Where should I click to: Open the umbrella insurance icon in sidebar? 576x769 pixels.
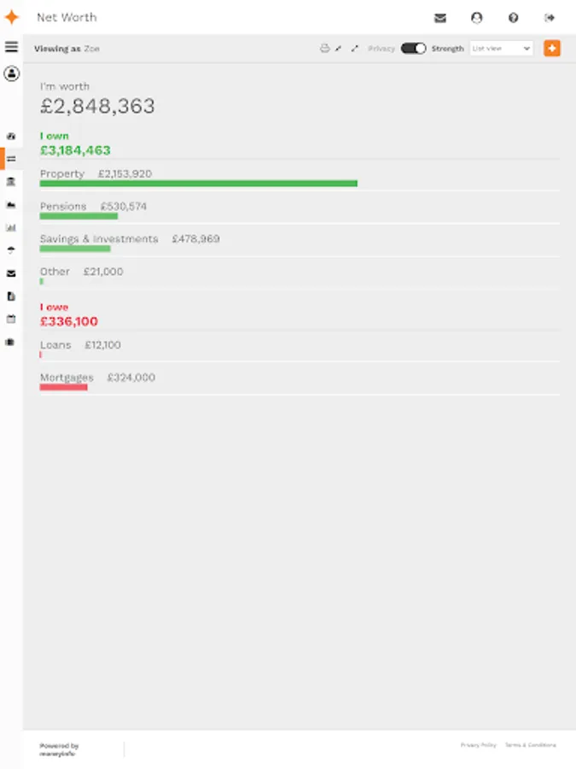click(x=11, y=250)
